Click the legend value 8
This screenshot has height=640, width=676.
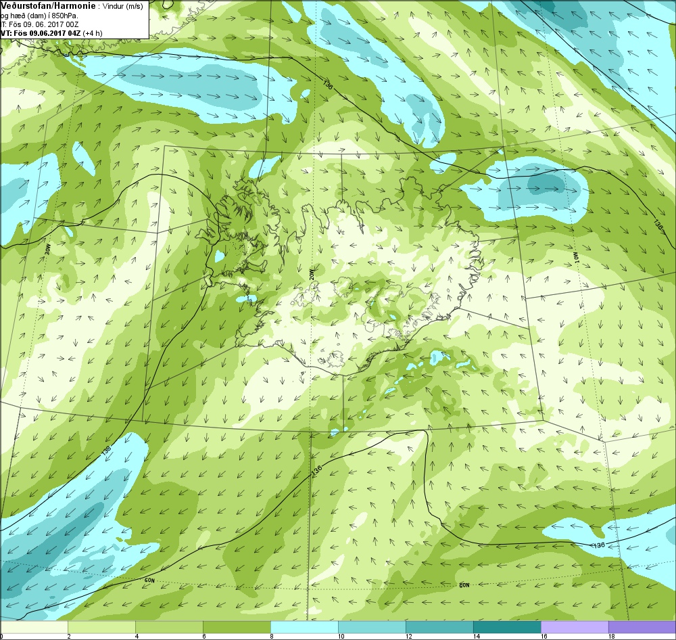tap(271, 636)
